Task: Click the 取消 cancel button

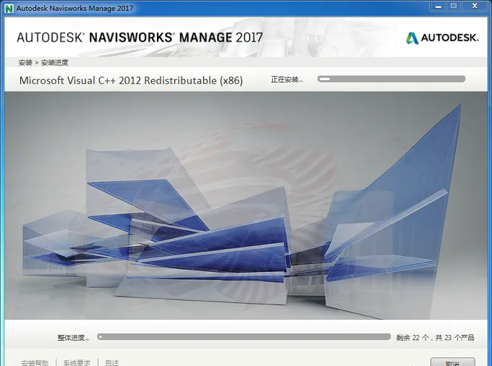Action: [x=452, y=362]
